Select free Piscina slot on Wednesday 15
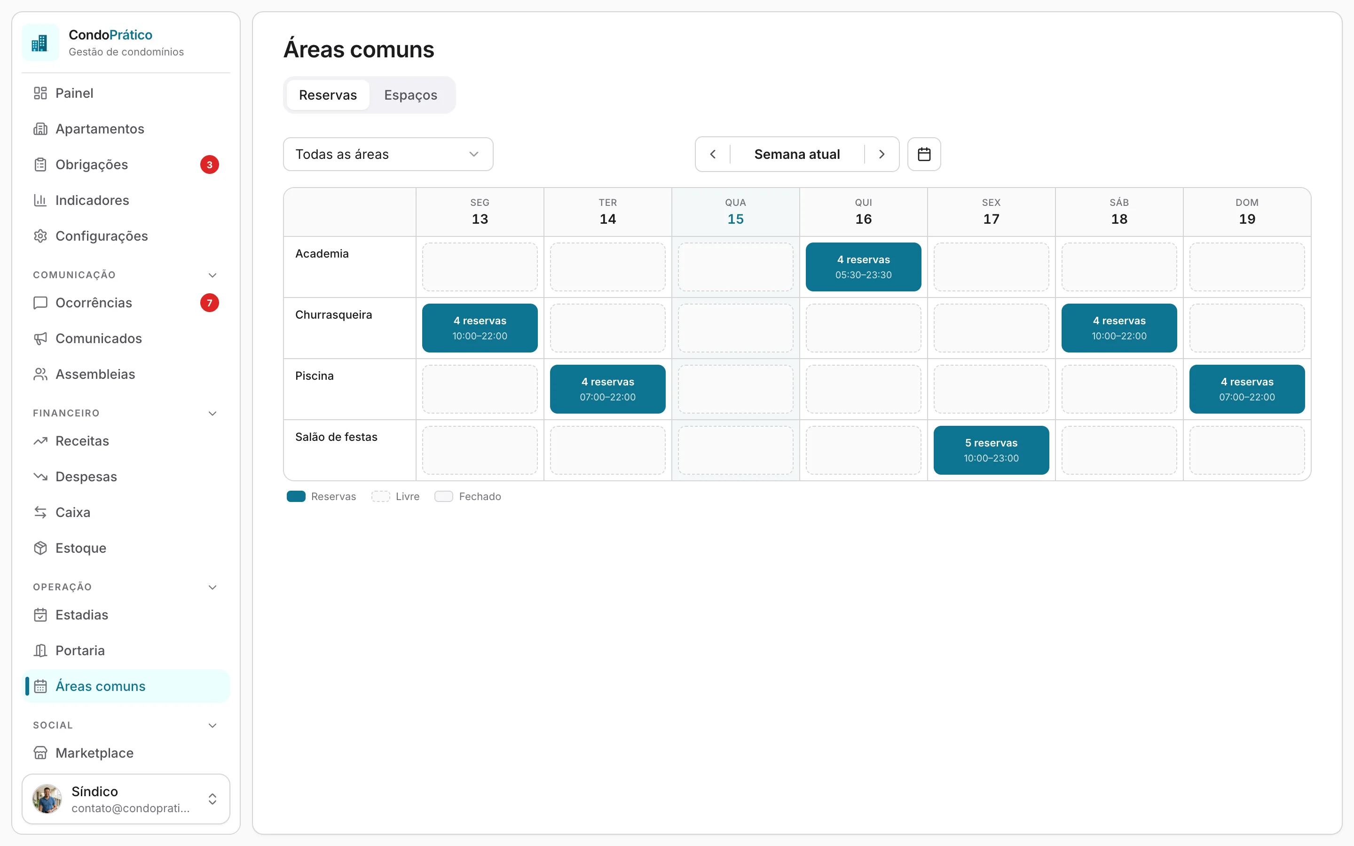 [x=735, y=390]
